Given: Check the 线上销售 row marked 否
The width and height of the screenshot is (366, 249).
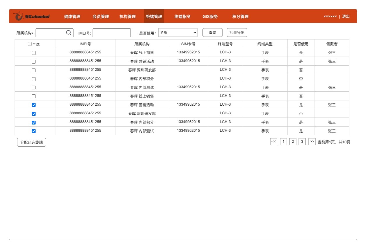Looking at the screenshot, I should [x=34, y=96].
